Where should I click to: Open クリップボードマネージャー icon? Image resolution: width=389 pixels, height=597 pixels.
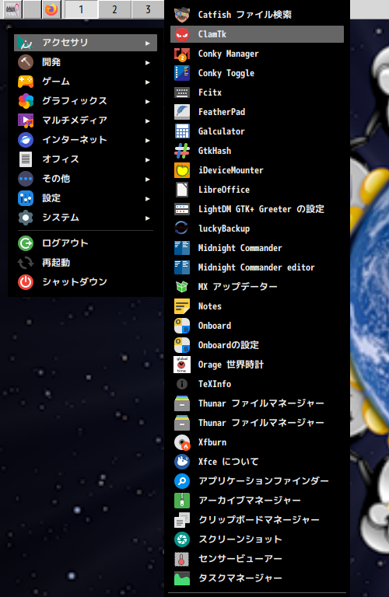click(x=182, y=520)
